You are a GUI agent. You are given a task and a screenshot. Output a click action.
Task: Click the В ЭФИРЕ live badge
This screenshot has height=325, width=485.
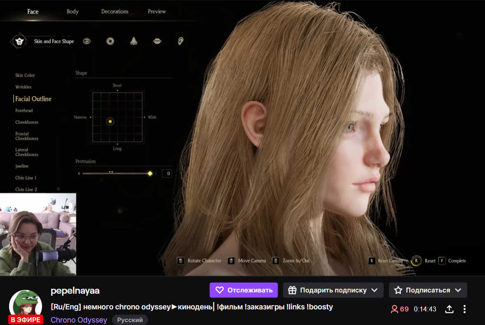click(x=26, y=320)
